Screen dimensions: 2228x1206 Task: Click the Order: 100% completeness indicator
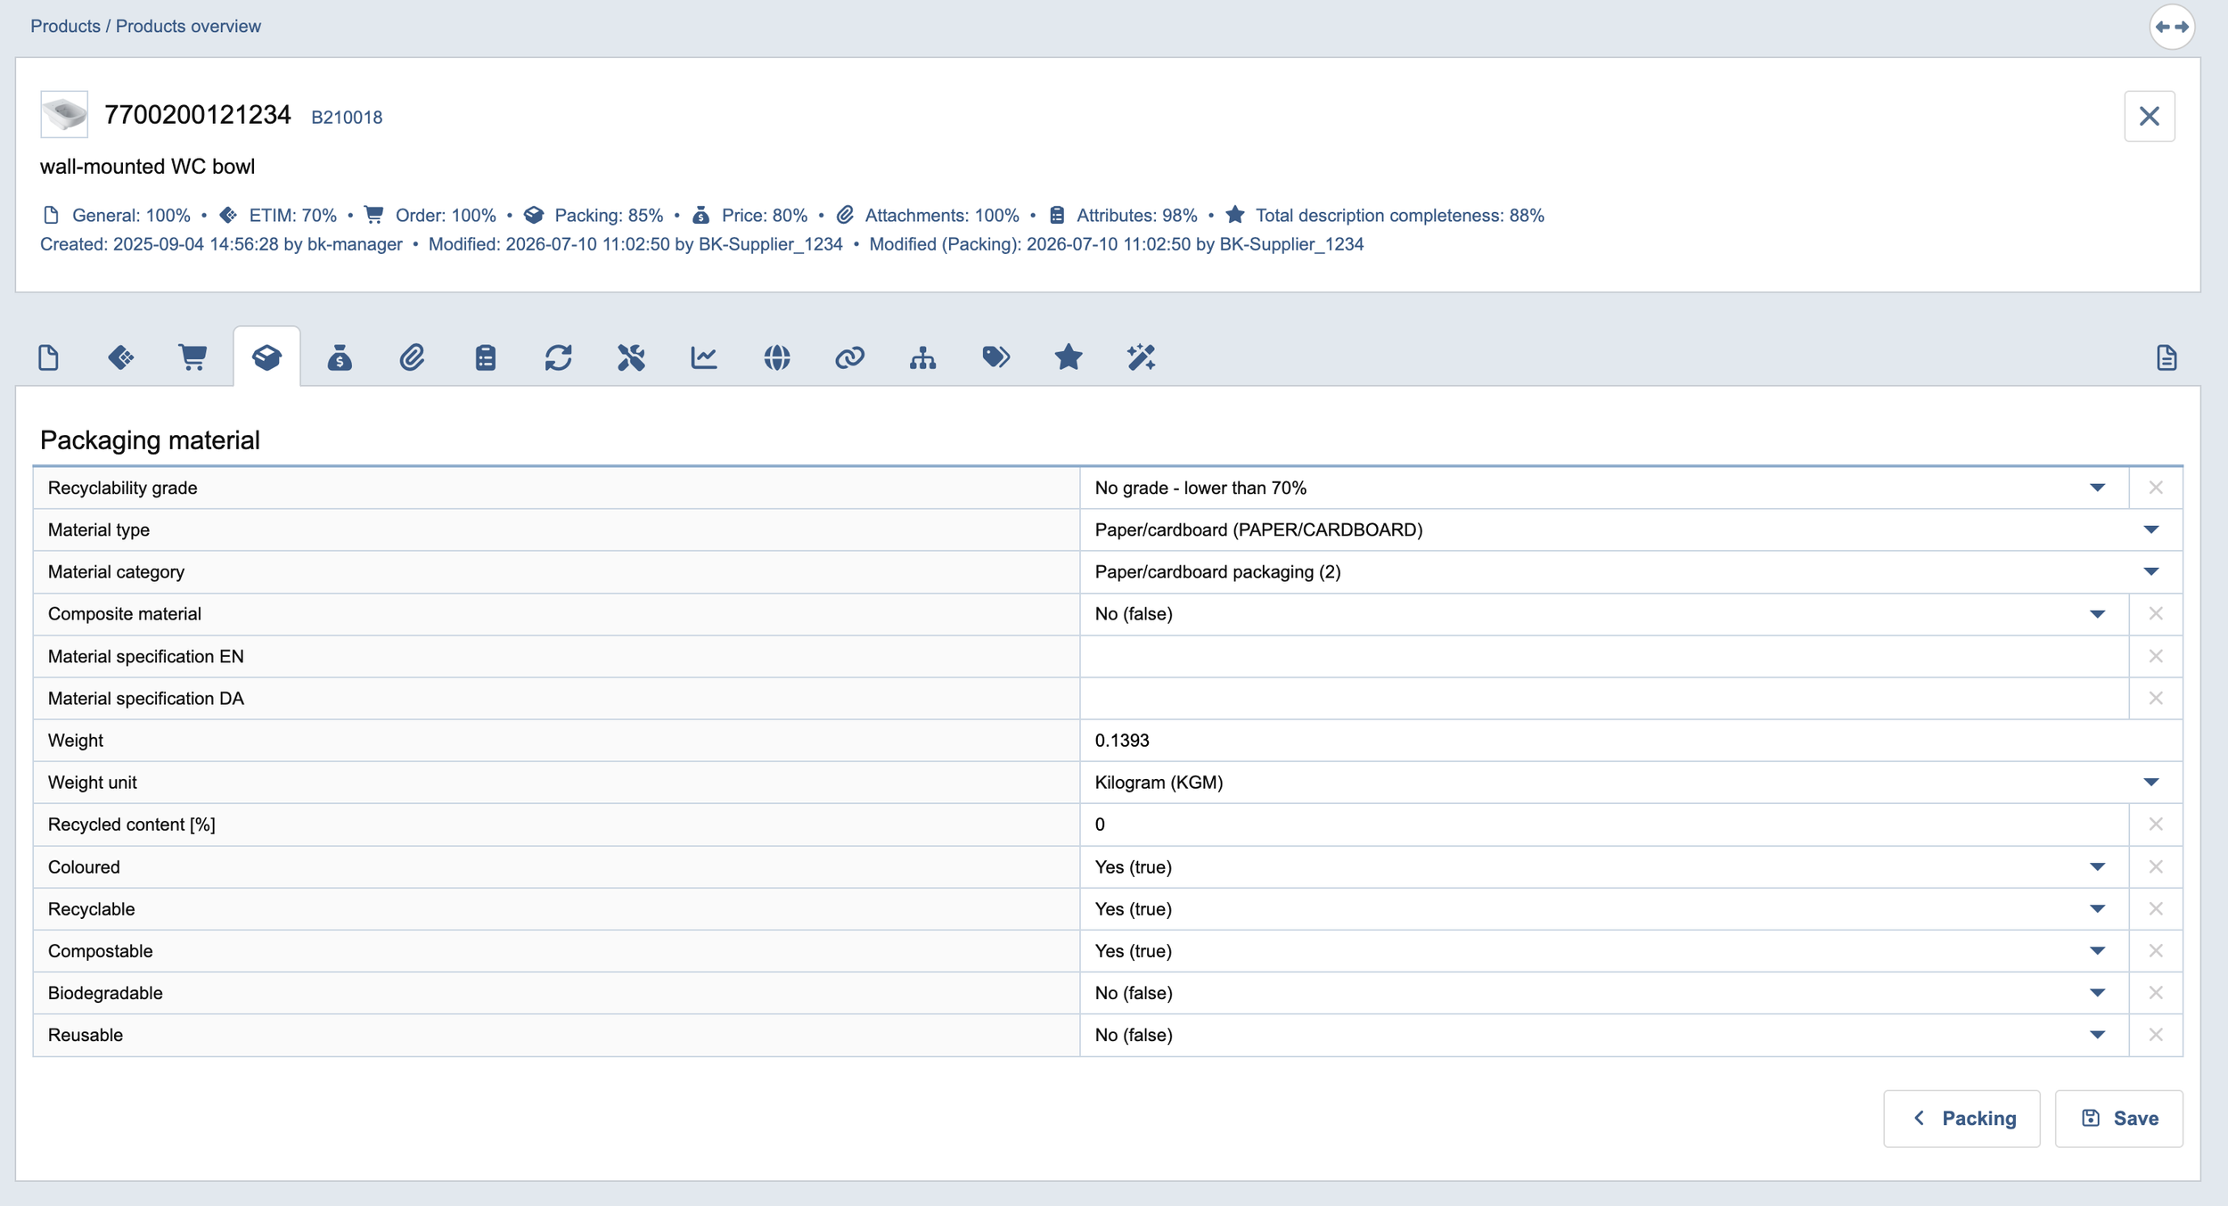point(430,215)
